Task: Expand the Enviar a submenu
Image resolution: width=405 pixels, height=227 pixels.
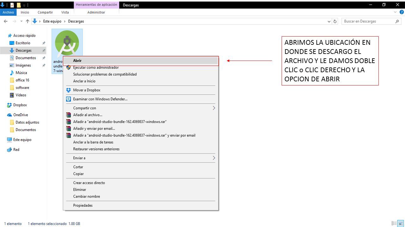Action: coord(141,158)
